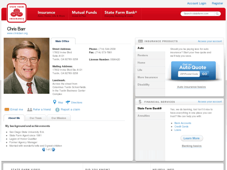
Task: Click the orange email envelope icon
Action: coord(7,109)
